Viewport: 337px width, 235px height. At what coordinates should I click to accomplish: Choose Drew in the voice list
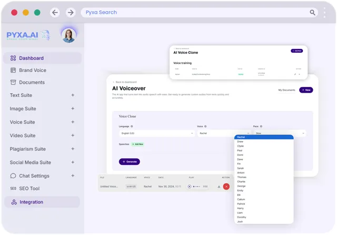pos(264,142)
